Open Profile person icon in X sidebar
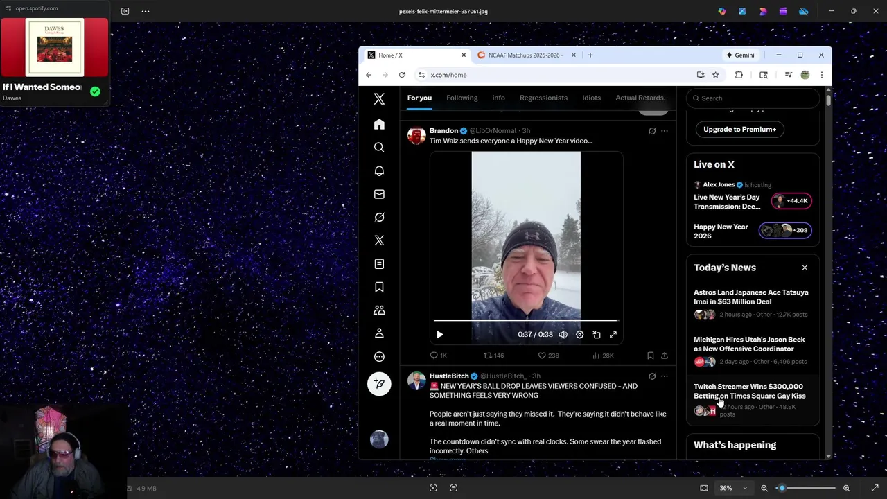The height and width of the screenshot is (499, 887). 379,333
